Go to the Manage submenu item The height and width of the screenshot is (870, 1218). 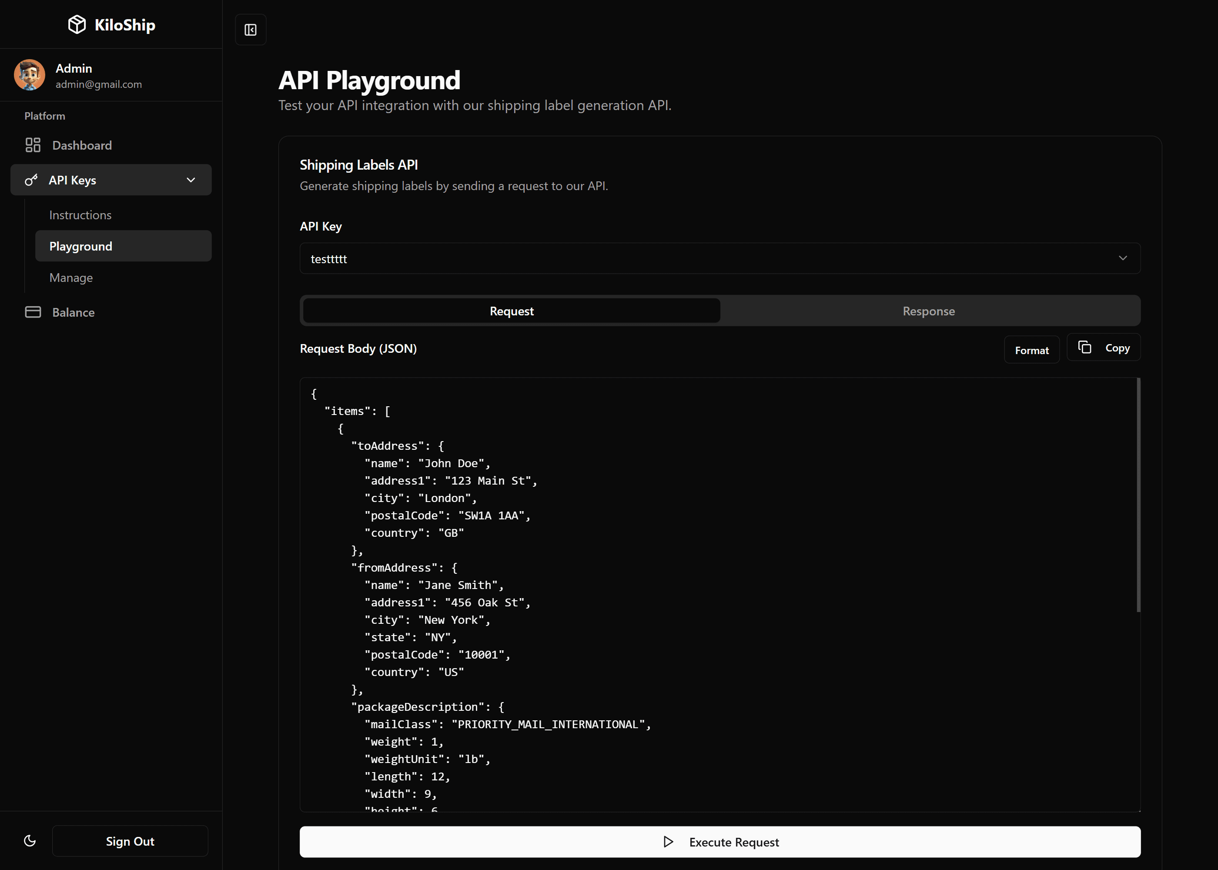click(71, 278)
